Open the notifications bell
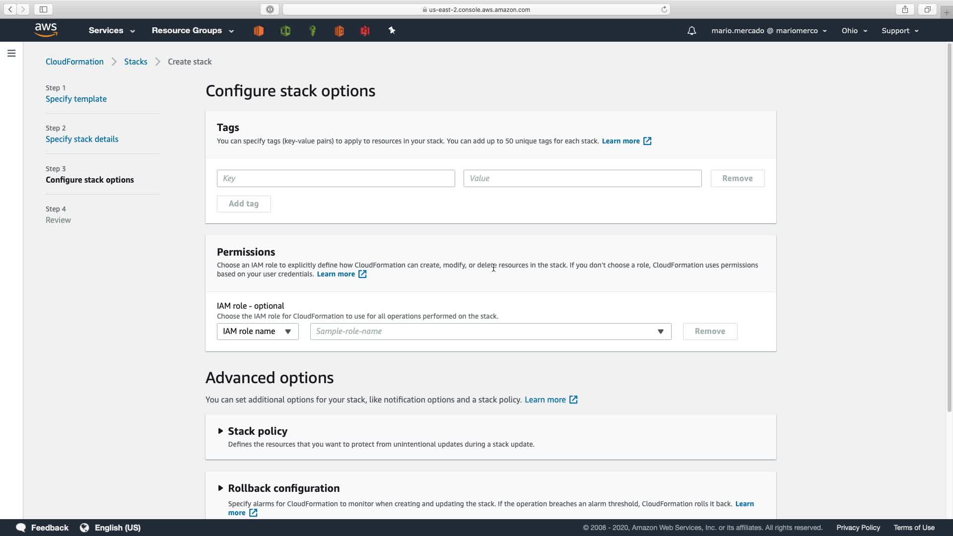Image resolution: width=953 pixels, height=536 pixels. (x=691, y=31)
